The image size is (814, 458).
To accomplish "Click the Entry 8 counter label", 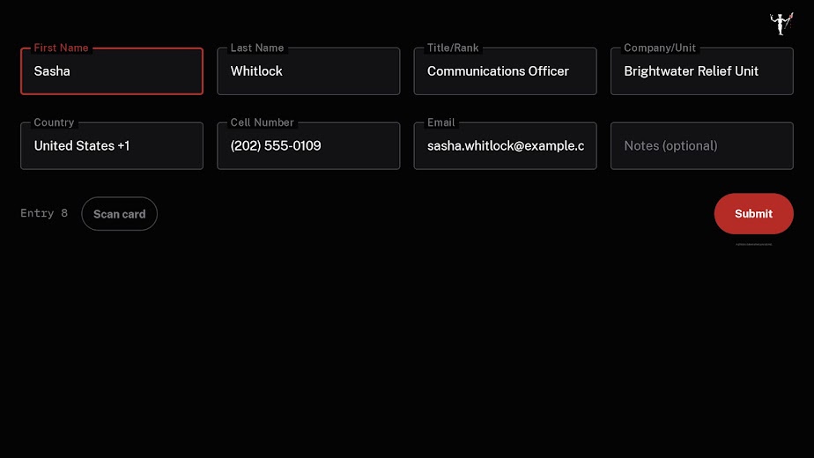I will [x=44, y=213].
